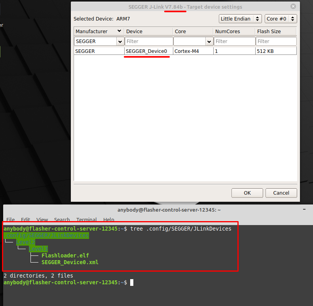Click the NumCores value 1 cell
313x306 pixels.
(x=234, y=51)
